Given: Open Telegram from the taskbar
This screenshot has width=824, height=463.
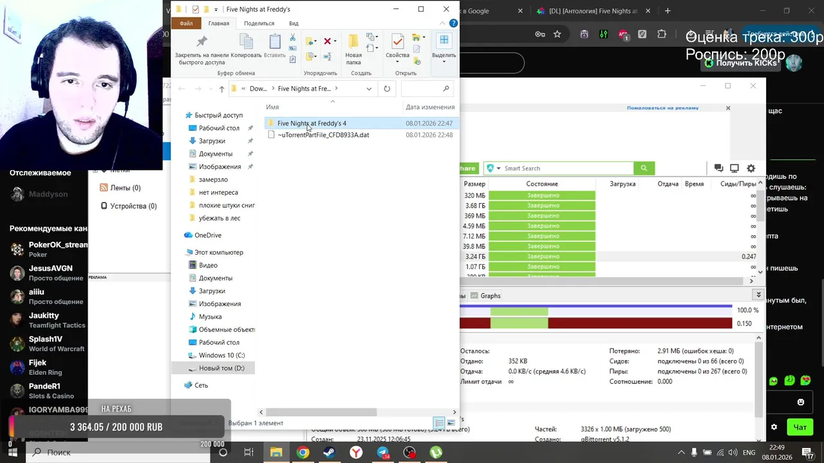Looking at the screenshot, I should point(383,453).
